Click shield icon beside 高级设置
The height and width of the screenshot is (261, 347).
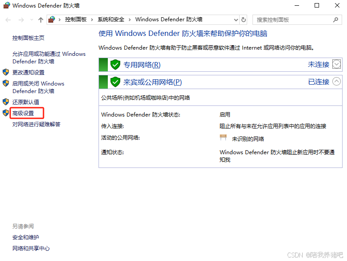point(6,113)
